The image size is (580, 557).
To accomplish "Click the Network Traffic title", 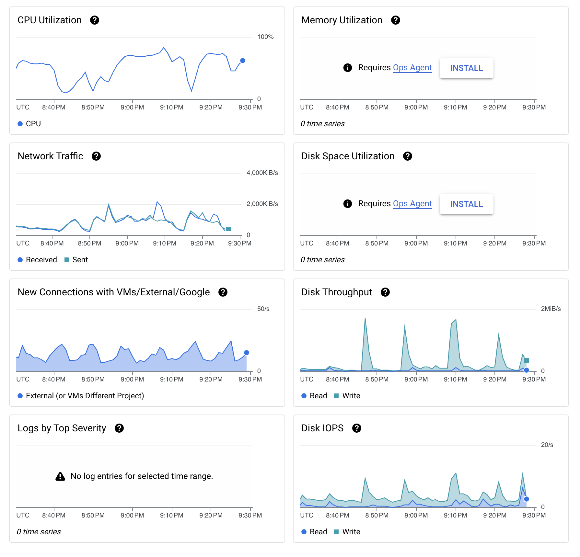I will pyautogui.click(x=50, y=156).
